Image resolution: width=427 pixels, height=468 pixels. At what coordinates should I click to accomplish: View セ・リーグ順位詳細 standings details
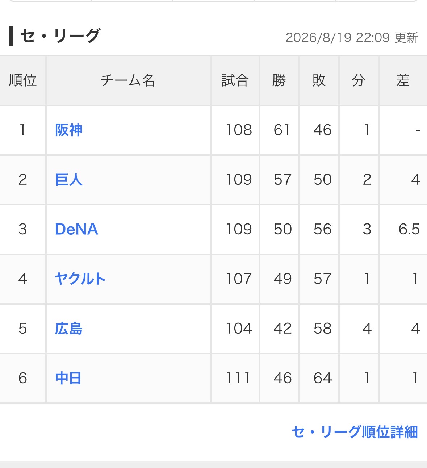point(355,432)
